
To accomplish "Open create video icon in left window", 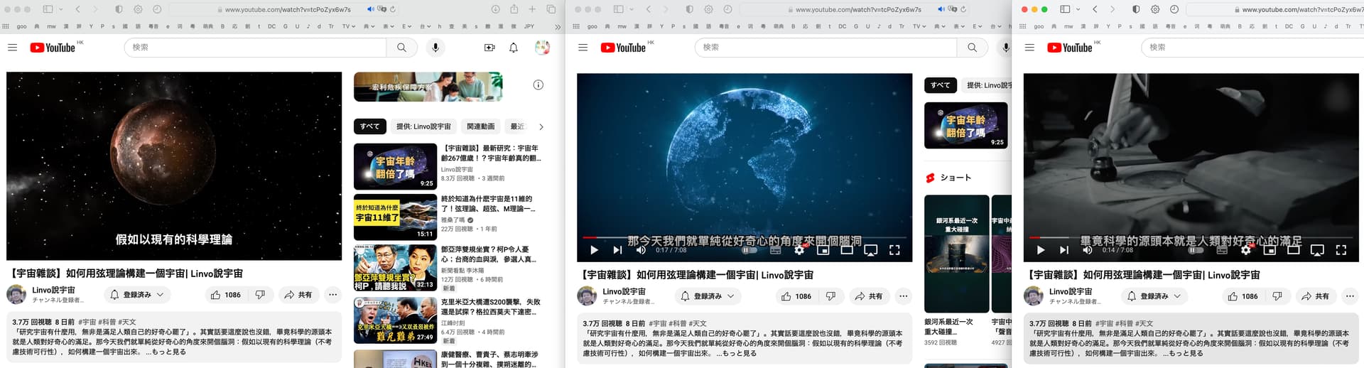I will 489,48.
